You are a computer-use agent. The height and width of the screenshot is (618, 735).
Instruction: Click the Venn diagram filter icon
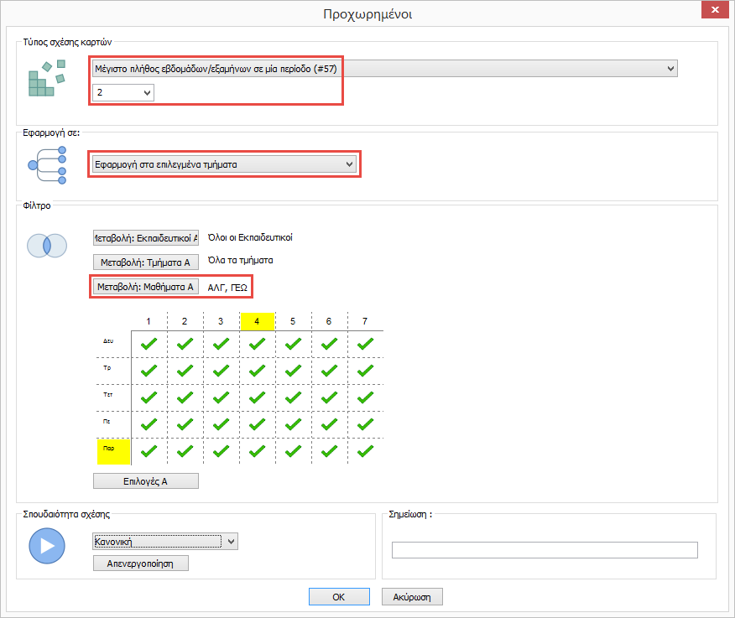pyautogui.click(x=47, y=246)
